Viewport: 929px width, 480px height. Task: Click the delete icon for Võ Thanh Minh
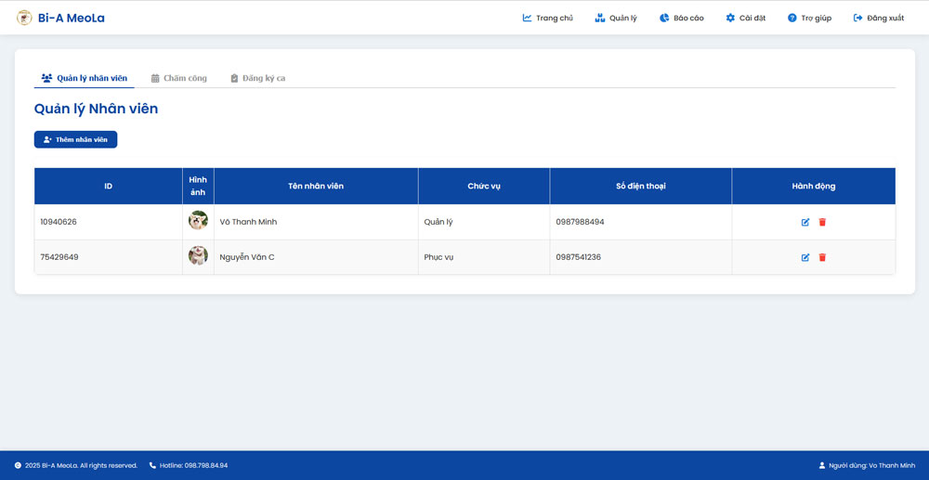(x=822, y=222)
